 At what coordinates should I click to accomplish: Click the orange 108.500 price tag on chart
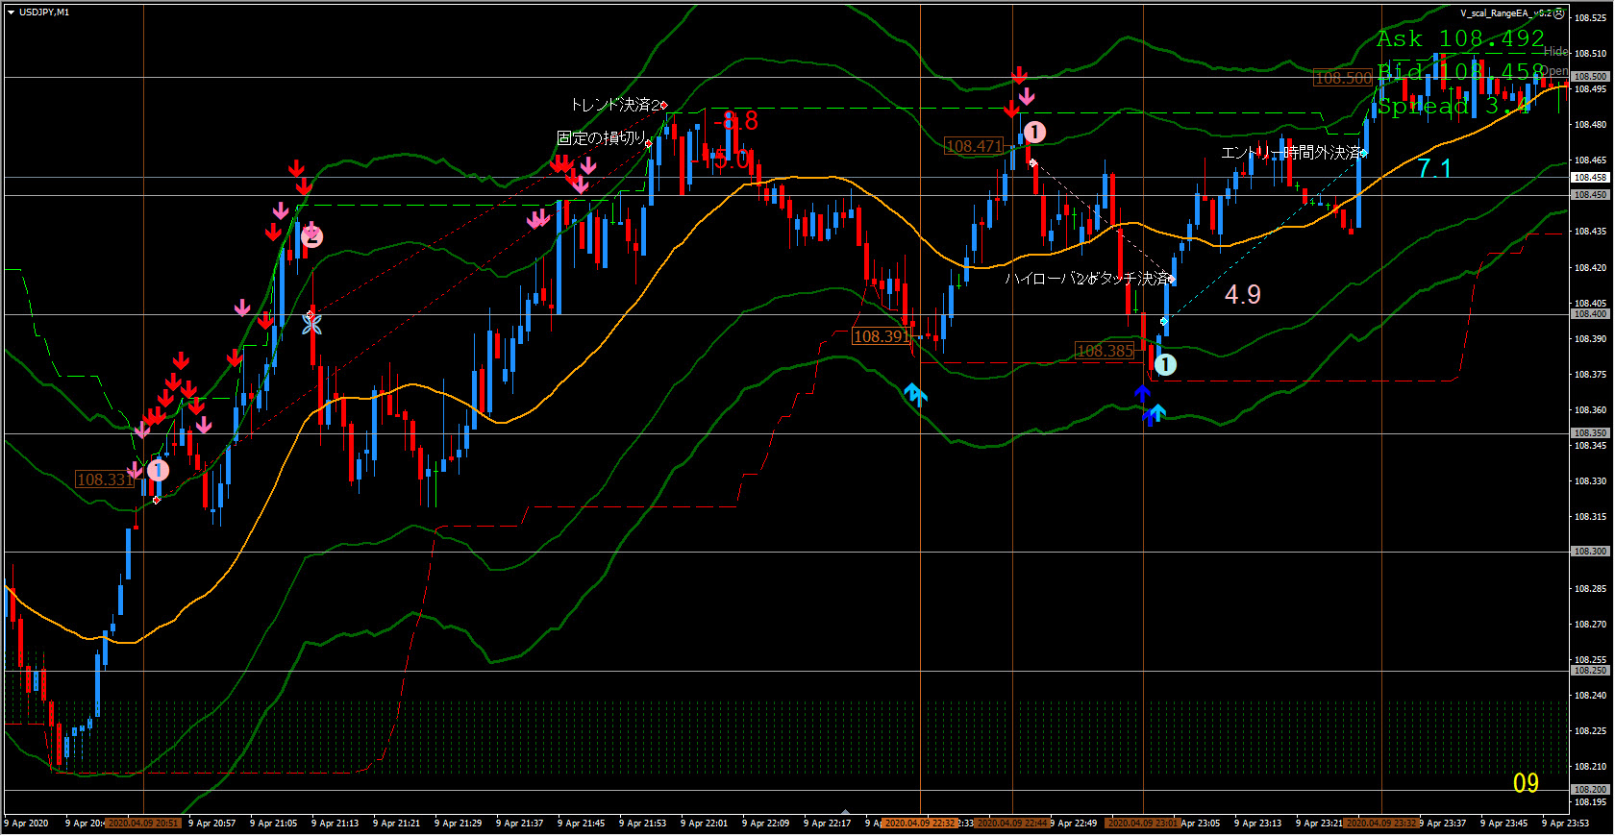[x=1343, y=78]
